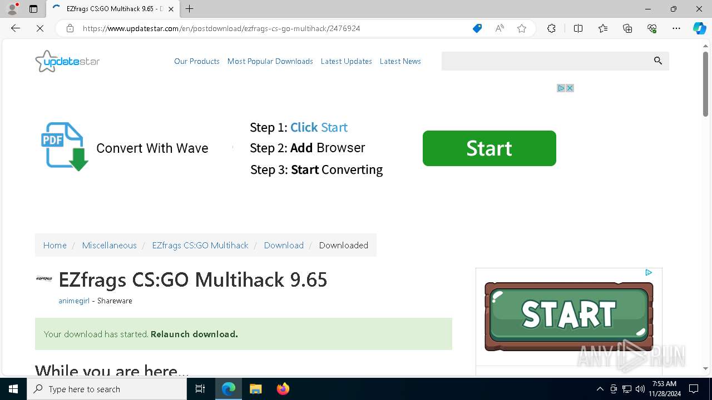Open the Favorites list icon

(x=603, y=28)
